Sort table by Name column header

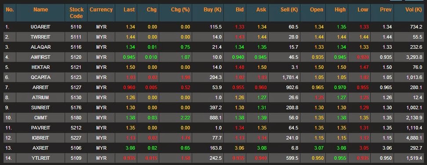40,10
